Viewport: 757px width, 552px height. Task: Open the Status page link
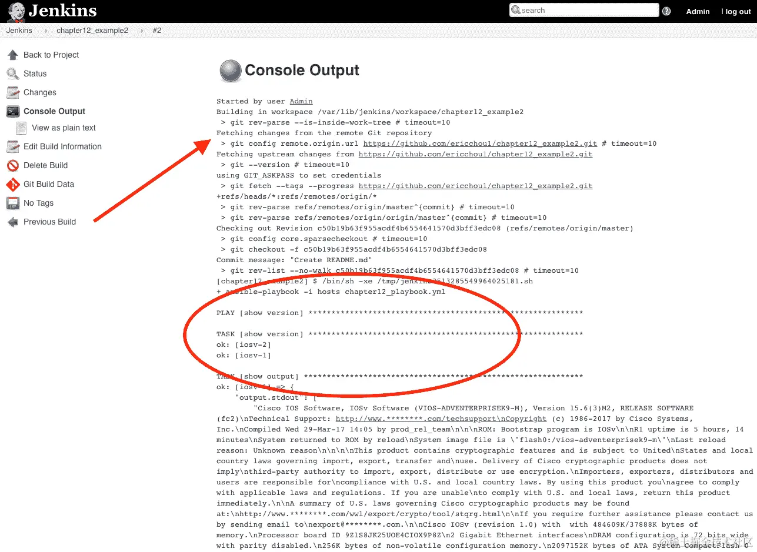(35, 73)
